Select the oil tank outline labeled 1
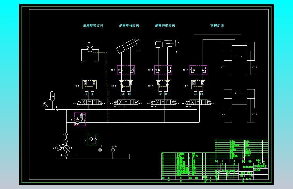The height and width of the screenshot is (189, 293). point(92,157)
